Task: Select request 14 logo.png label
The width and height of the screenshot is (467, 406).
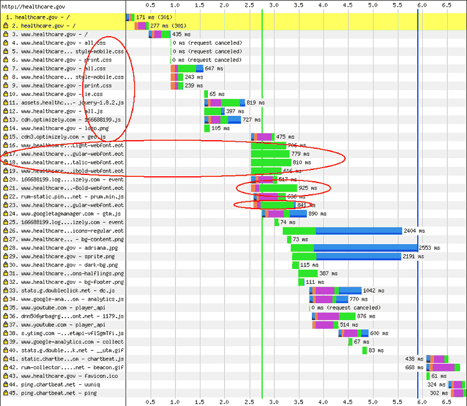Action: point(59,128)
